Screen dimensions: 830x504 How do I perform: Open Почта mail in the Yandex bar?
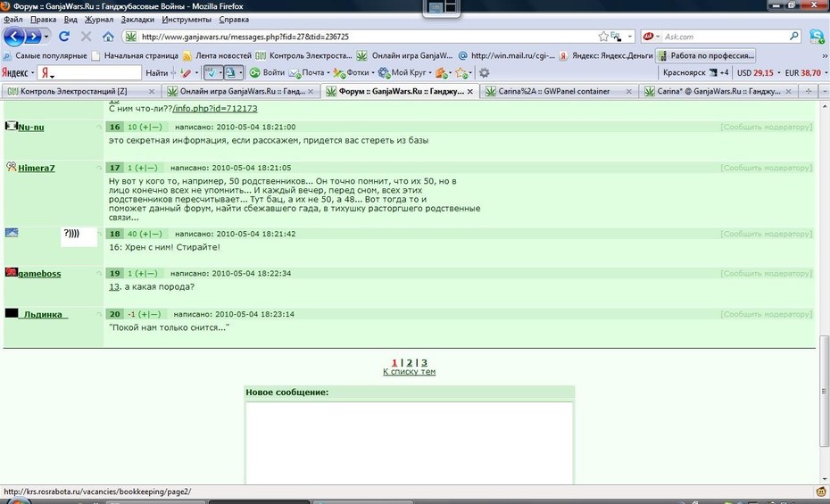(307, 72)
